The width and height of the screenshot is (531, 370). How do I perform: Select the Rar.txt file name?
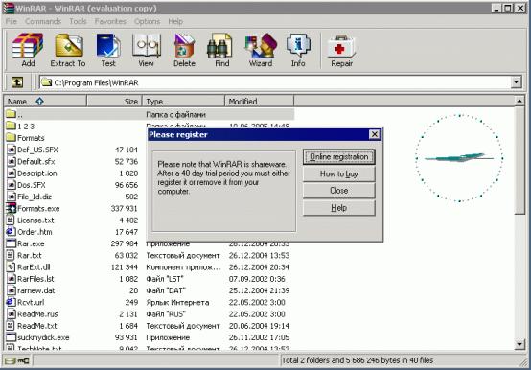pos(30,255)
